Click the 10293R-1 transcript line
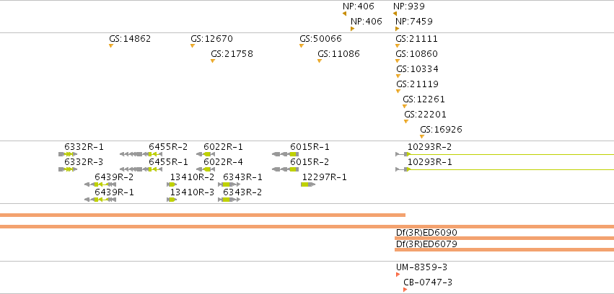 tap(505, 169)
